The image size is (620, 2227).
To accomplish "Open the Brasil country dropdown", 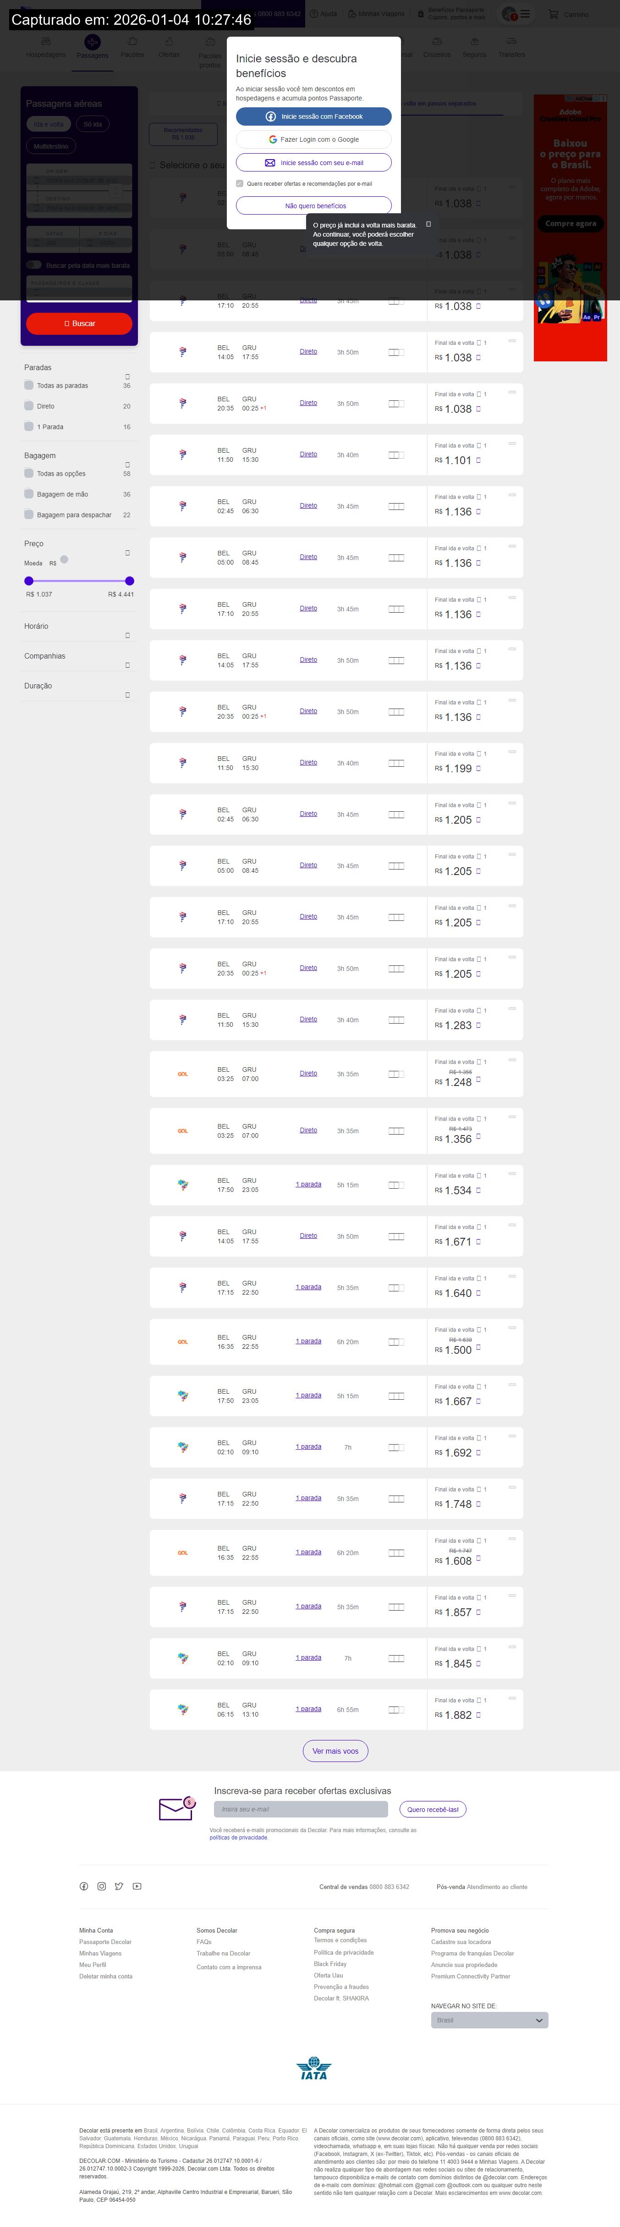I will [x=489, y=2020].
